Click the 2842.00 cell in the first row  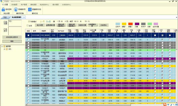coord(71,35)
